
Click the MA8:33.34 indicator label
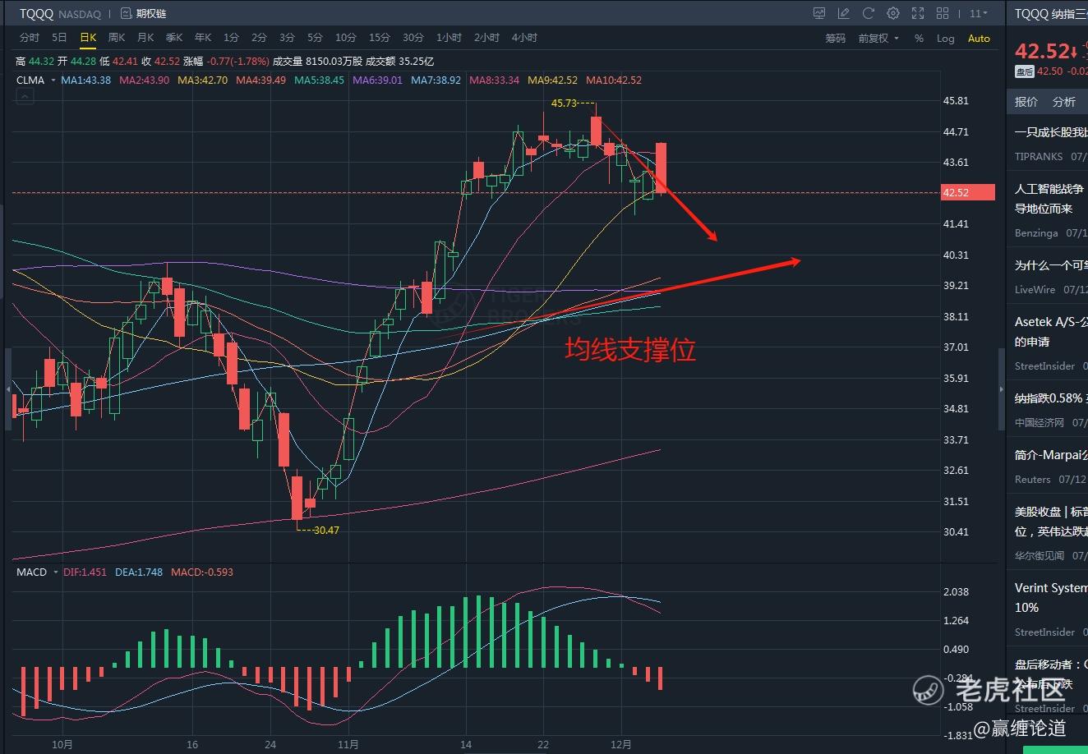495,80
